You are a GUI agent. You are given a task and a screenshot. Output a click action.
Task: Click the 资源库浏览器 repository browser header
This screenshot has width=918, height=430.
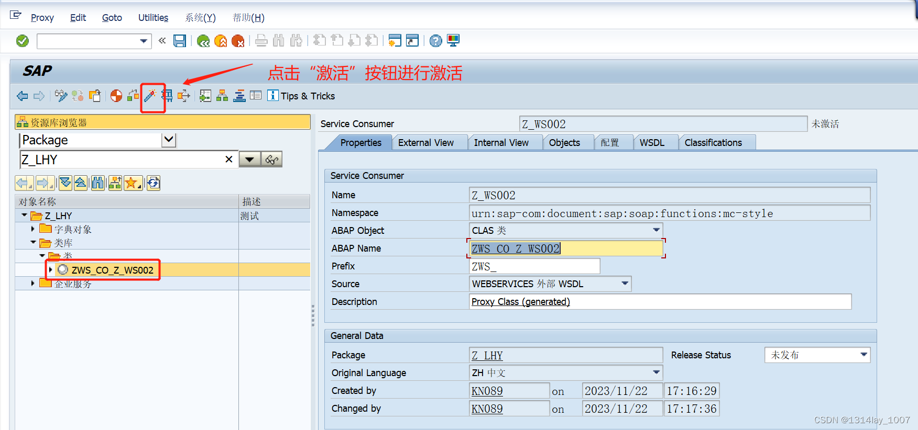pyautogui.click(x=162, y=122)
